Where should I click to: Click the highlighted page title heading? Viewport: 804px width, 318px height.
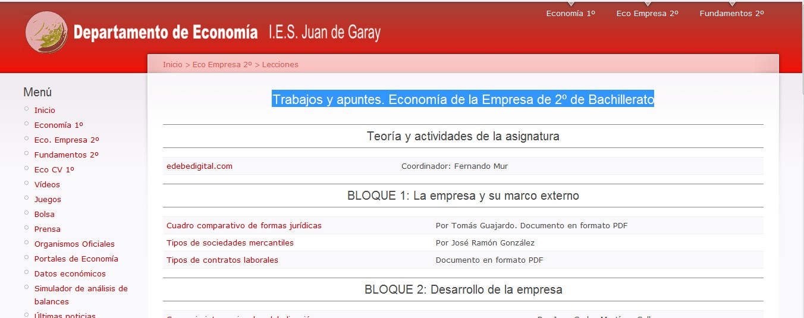coord(463,99)
